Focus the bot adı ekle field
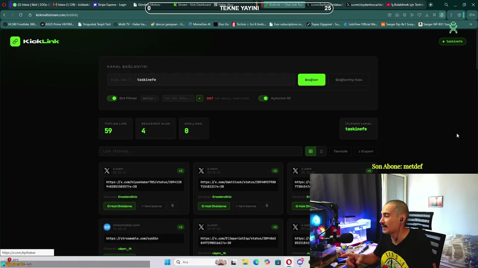Screen dimensions: 478x268 (178, 98)
